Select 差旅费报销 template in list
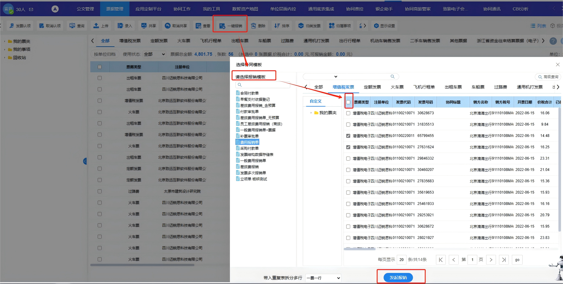Screen dimensions: 563x284 coord(249,167)
